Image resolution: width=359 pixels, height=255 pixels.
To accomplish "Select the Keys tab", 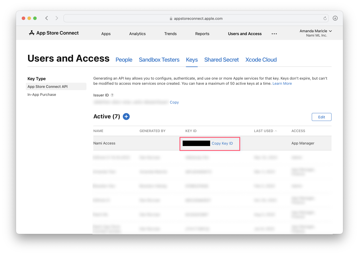I will point(192,60).
